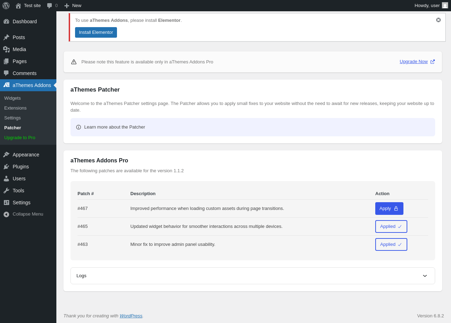The image size is (451, 323).
Task: Click the Description column header
Action: (143, 193)
